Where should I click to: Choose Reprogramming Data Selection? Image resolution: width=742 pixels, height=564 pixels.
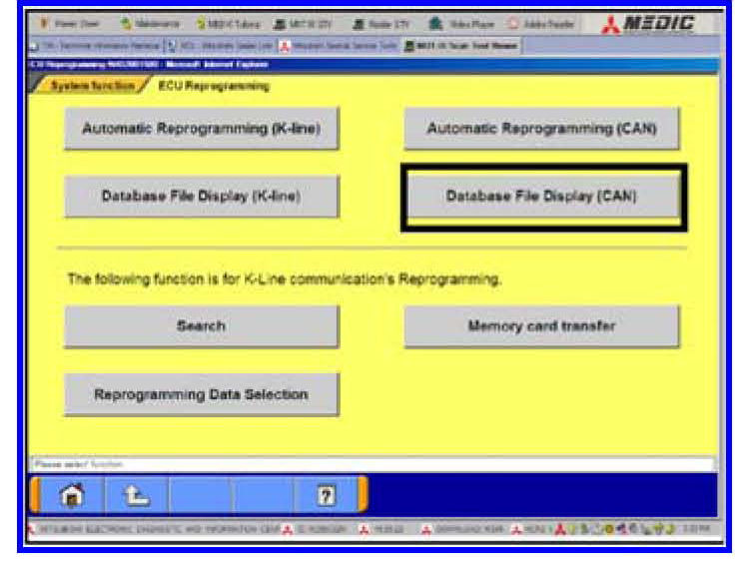201,394
